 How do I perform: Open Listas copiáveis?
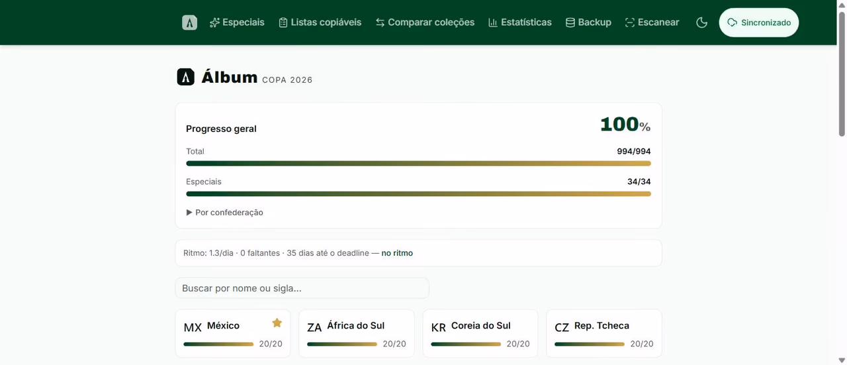(x=320, y=23)
